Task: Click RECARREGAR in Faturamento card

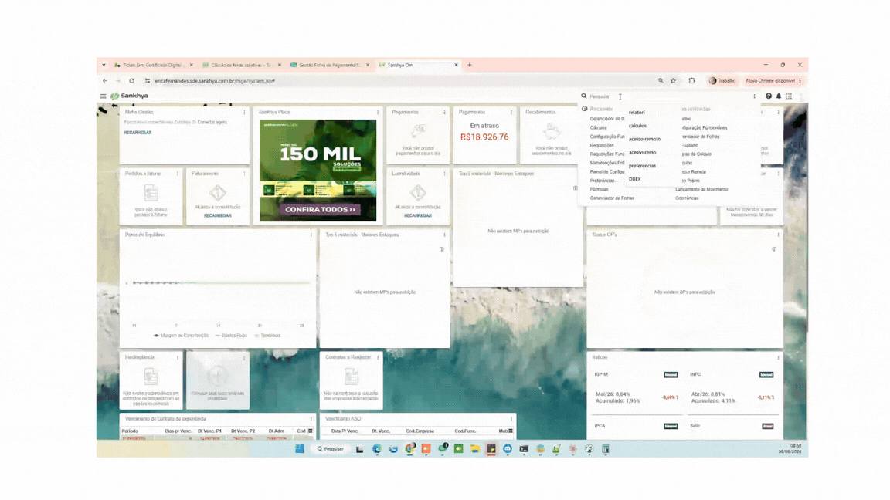Action: click(217, 215)
